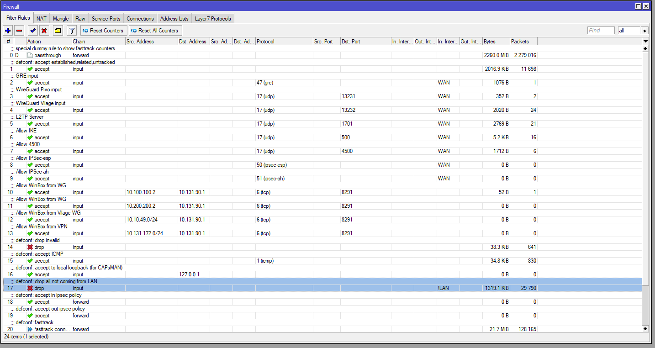Image resolution: width=655 pixels, height=348 pixels.
Task: Click accept icon of rule 4 port 13232
Action: pos(30,110)
